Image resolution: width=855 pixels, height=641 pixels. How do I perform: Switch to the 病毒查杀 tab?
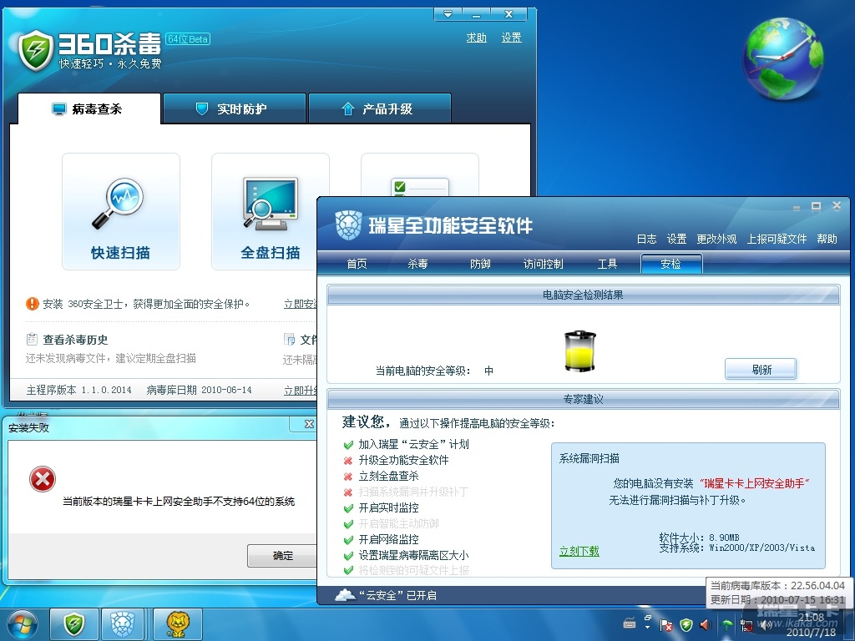tap(89, 109)
